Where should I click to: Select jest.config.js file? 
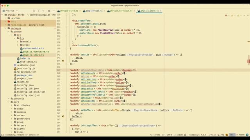tap(26, 68)
